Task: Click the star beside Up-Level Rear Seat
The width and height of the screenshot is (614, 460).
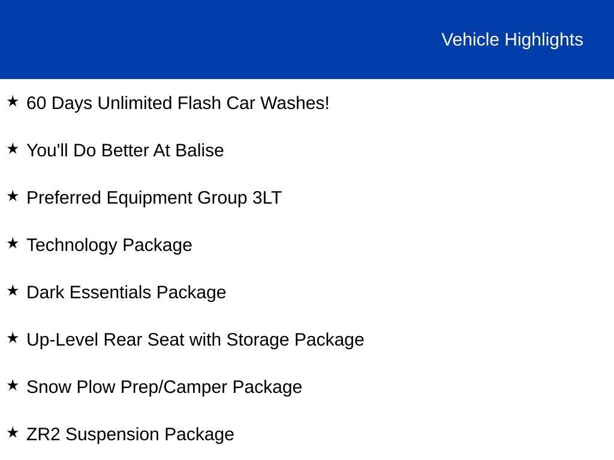Action: [x=13, y=338]
